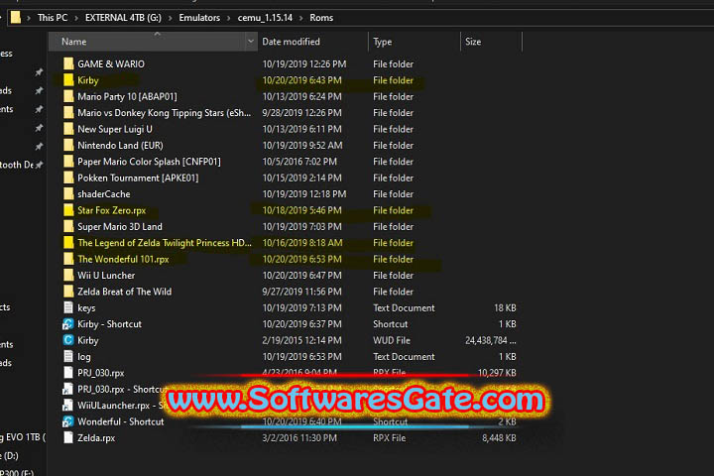
Task: Click the 'Zelda.rpx' file name
Action: (x=96, y=437)
